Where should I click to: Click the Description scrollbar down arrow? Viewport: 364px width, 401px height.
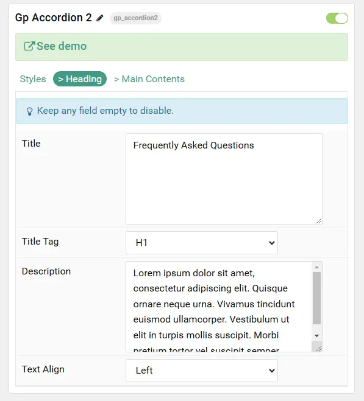click(317, 336)
